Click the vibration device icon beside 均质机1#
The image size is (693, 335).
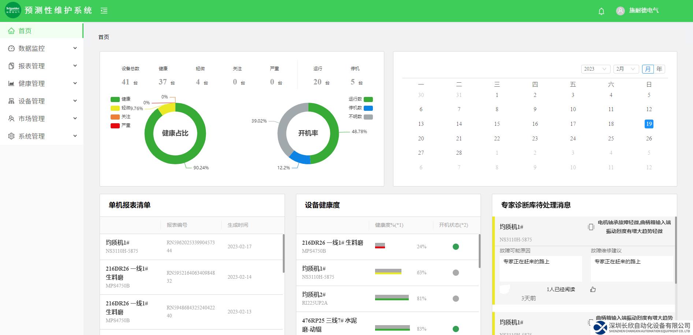(x=591, y=227)
